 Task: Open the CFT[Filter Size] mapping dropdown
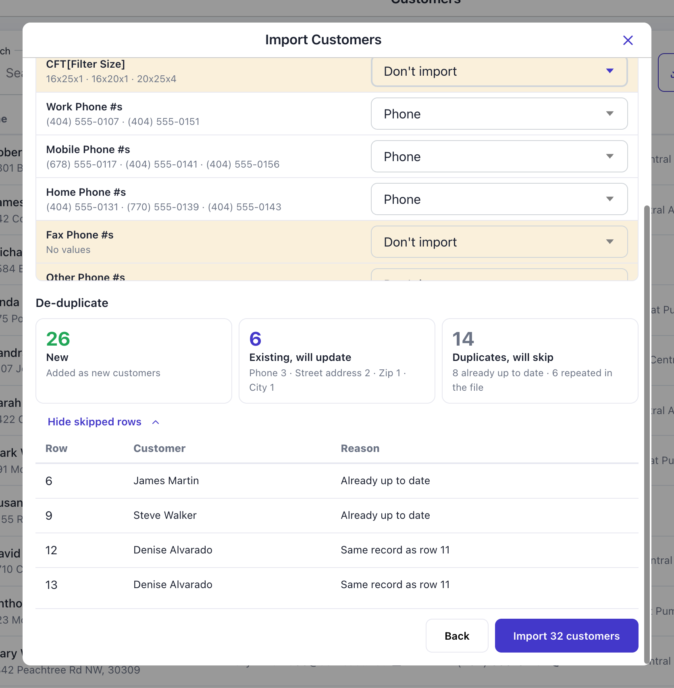pos(499,71)
